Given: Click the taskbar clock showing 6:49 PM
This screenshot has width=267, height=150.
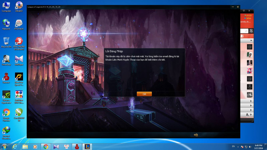Looking at the screenshot, I should (x=259, y=147).
